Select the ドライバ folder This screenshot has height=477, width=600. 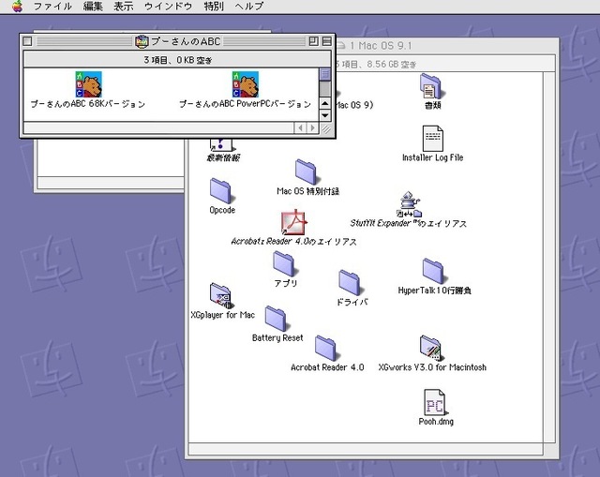[x=350, y=283]
